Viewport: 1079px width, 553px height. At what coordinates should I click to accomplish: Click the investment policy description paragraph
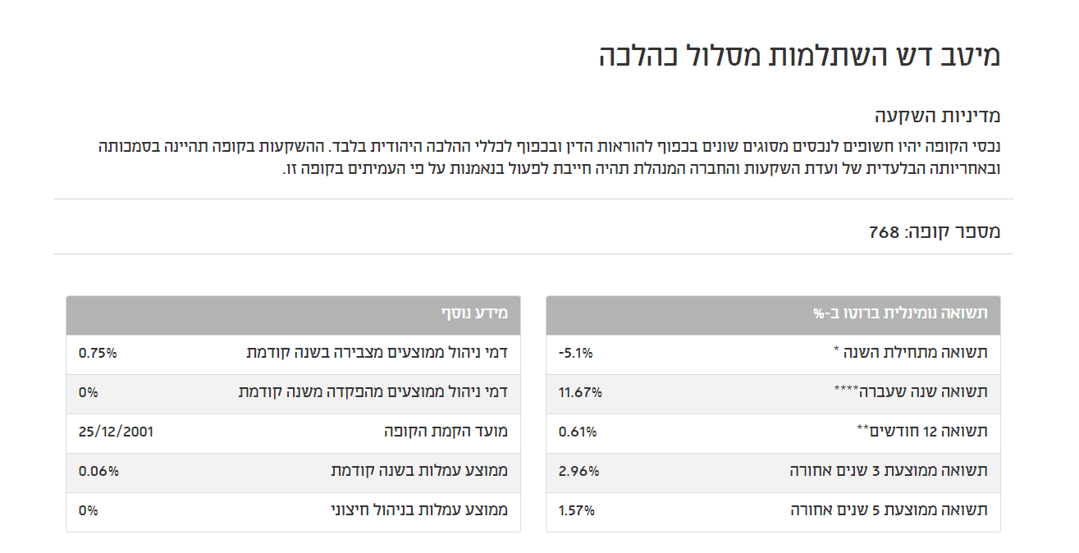tap(550, 158)
